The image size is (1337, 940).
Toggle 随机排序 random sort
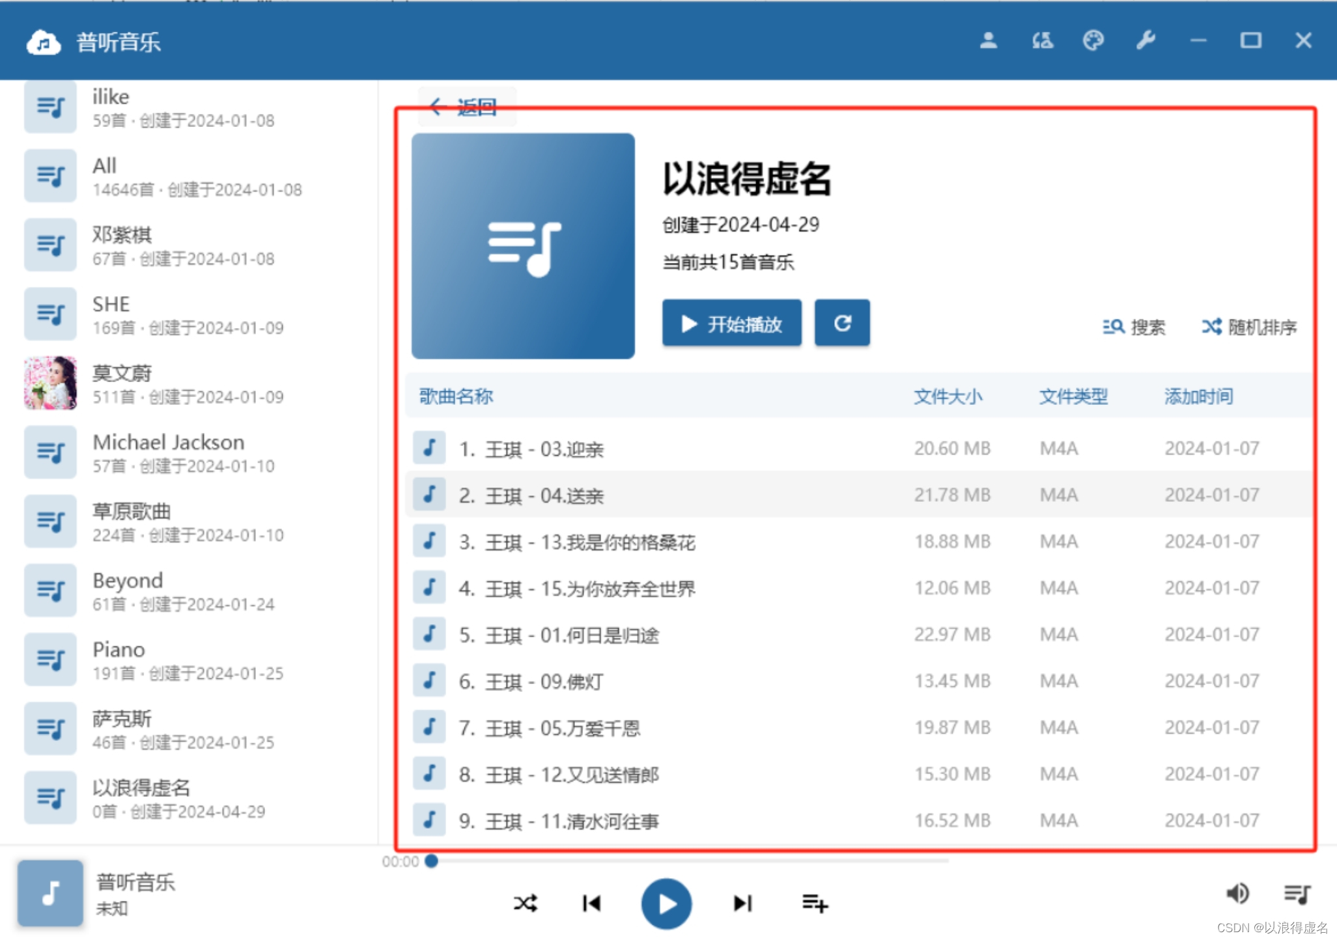[x=1249, y=327]
